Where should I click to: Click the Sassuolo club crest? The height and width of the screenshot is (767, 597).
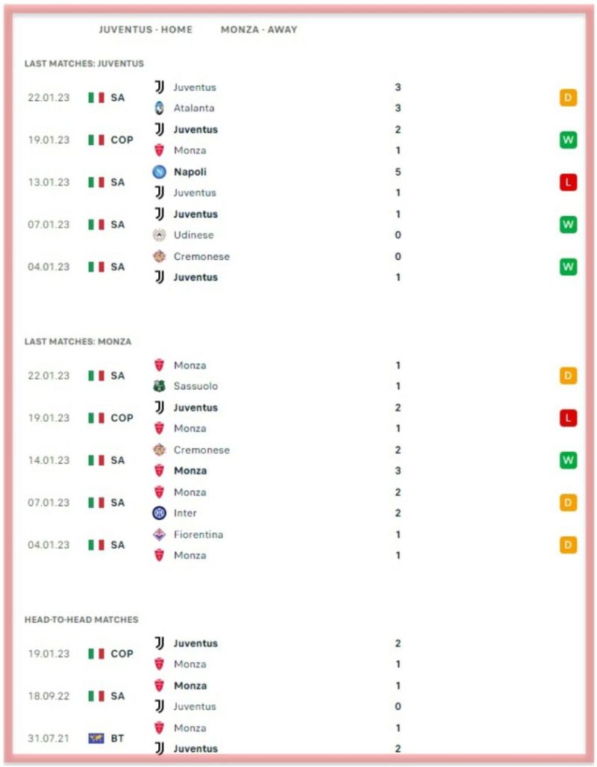point(160,386)
